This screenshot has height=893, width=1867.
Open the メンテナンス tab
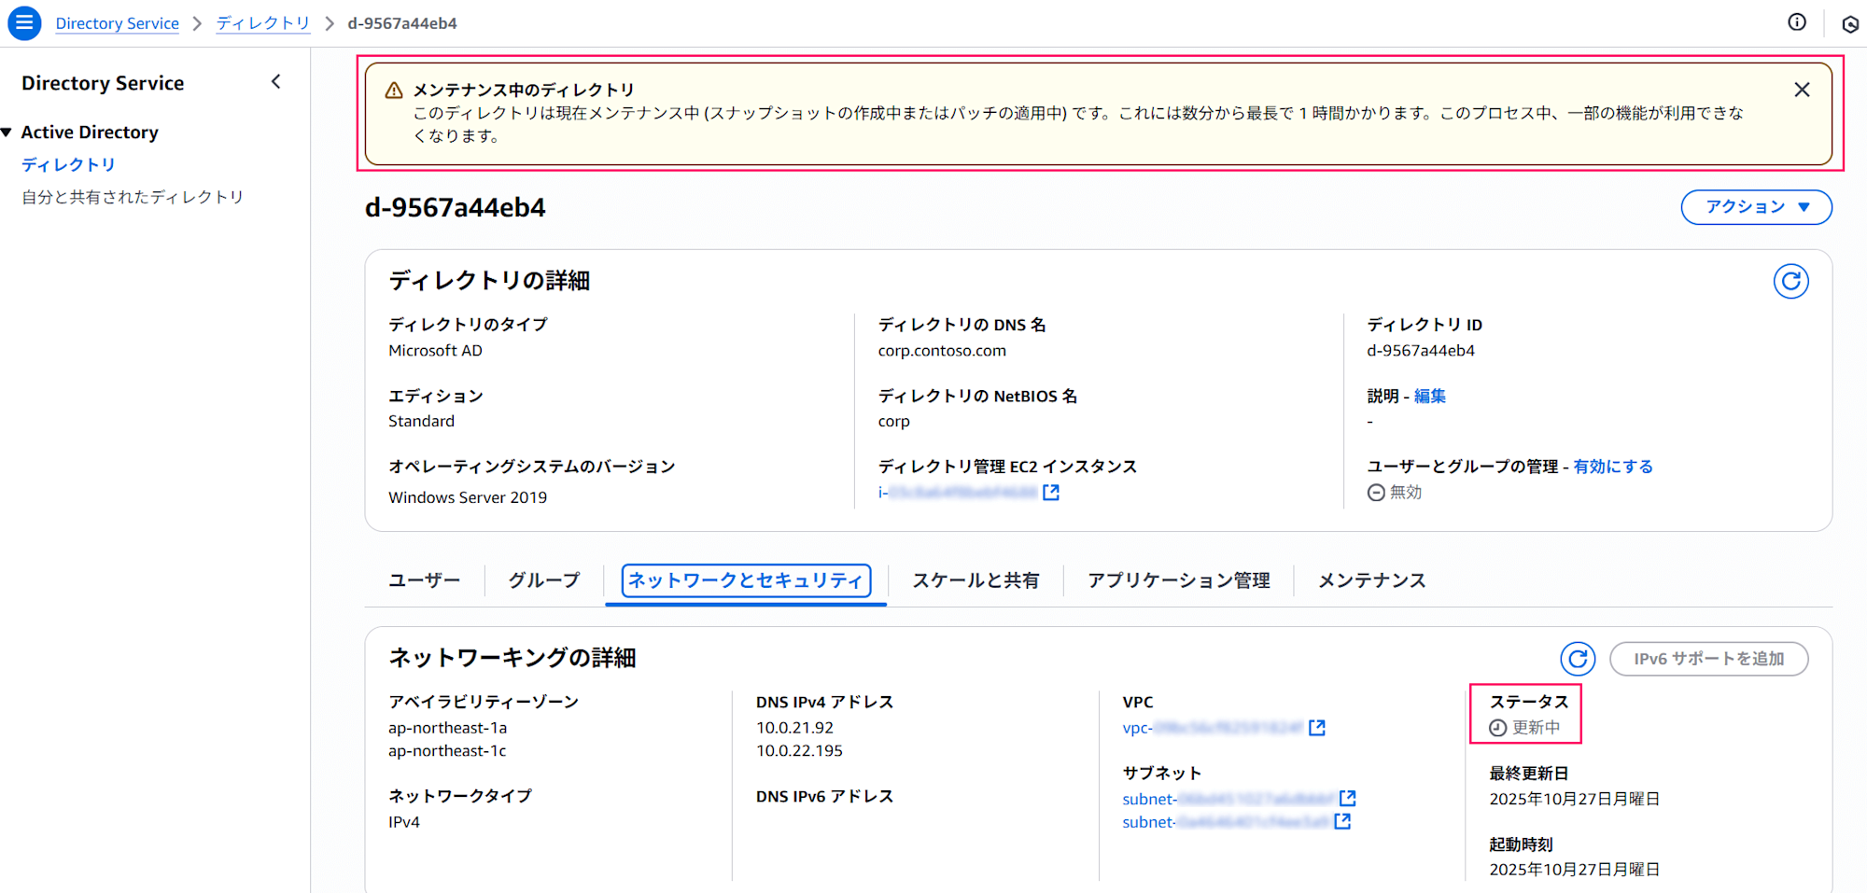[x=1371, y=580]
